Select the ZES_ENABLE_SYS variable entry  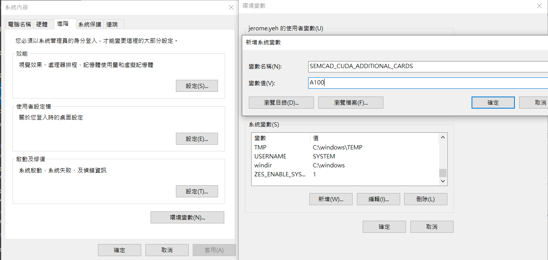[x=281, y=174]
